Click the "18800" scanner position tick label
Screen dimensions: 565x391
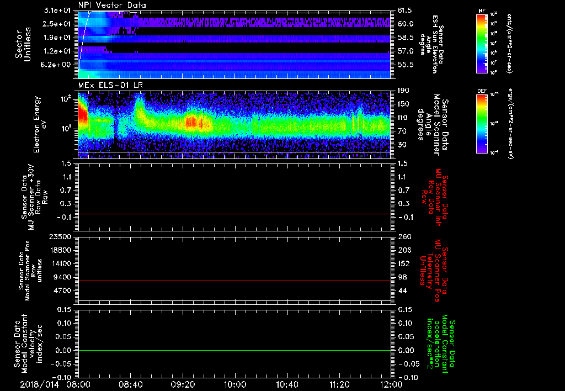coord(60,250)
